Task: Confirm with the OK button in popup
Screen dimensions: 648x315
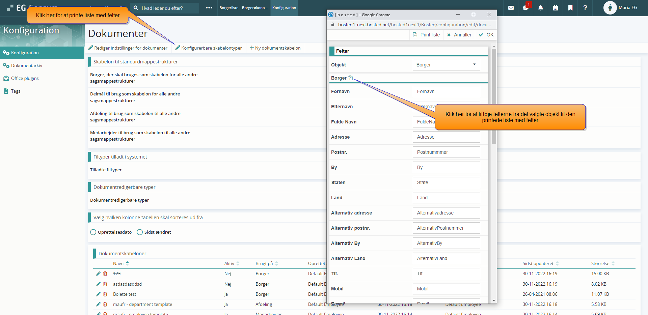Action: tap(486, 35)
